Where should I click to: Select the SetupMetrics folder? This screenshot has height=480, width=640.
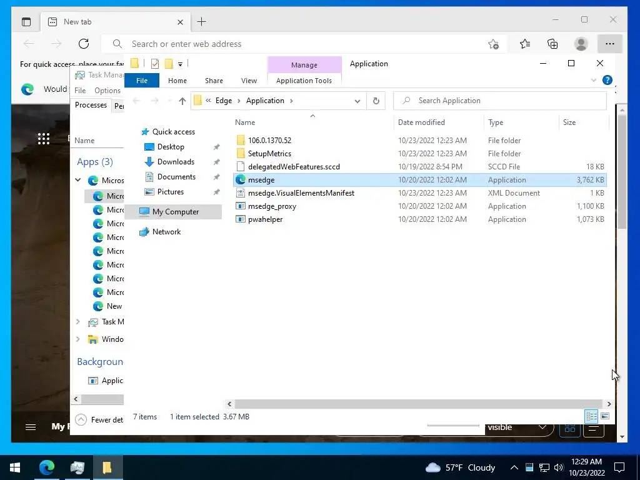[419, 154]
